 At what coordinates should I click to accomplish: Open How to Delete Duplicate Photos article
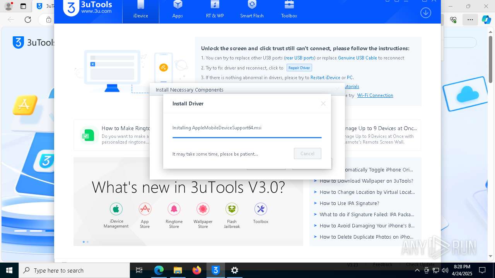pyautogui.click(x=366, y=237)
